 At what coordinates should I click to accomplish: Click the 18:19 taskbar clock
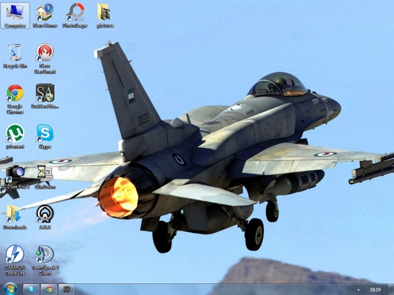[x=375, y=290]
